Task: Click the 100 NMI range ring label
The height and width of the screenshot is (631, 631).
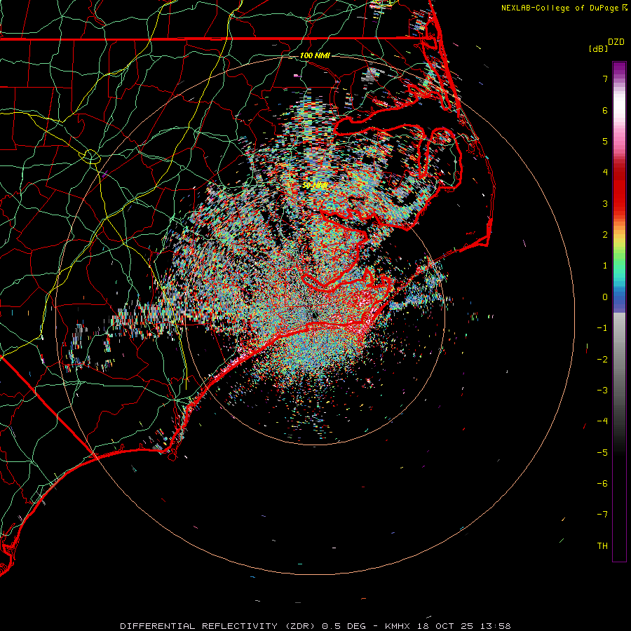Action: pos(315,55)
